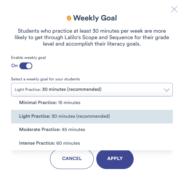Click the white knob of the weekly goal toggle
This screenshot has height=178, width=185.
click(x=29, y=66)
